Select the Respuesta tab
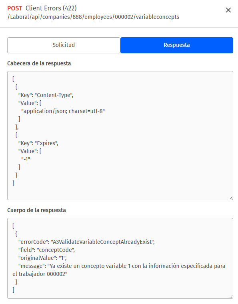 point(177,45)
